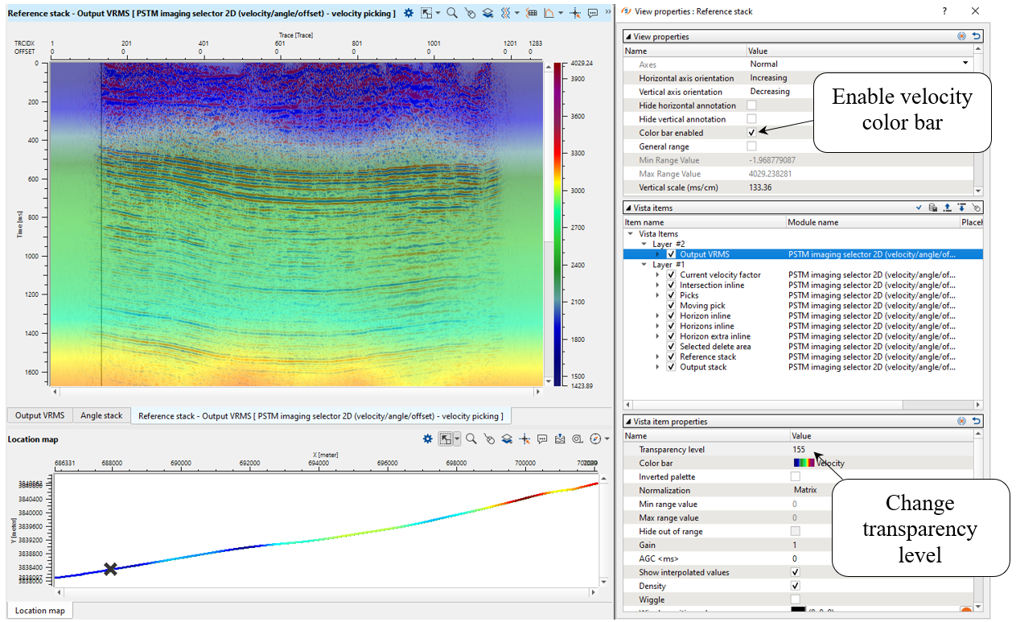Open the Axes Normal dropdown
The width and height of the screenshot is (1016, 622).
[965, 64]
